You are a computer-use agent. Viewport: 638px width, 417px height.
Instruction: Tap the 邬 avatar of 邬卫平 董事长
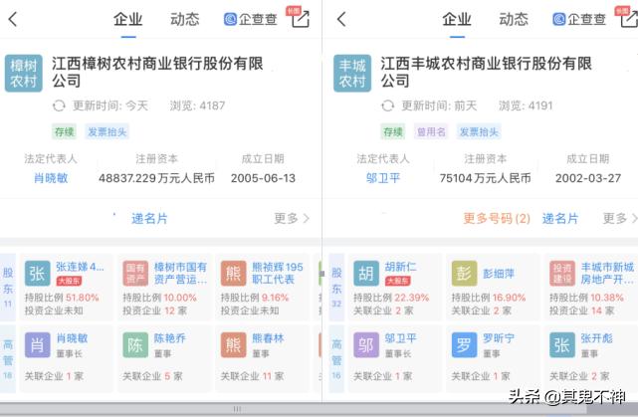tap(366, 345)
